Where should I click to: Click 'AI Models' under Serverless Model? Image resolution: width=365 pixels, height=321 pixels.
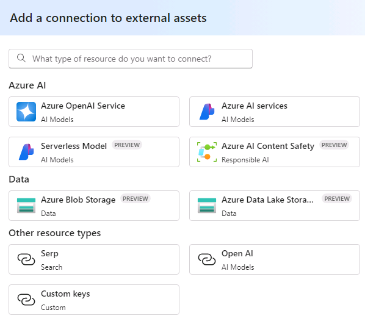pyautogui.click(x=57, y=160)
